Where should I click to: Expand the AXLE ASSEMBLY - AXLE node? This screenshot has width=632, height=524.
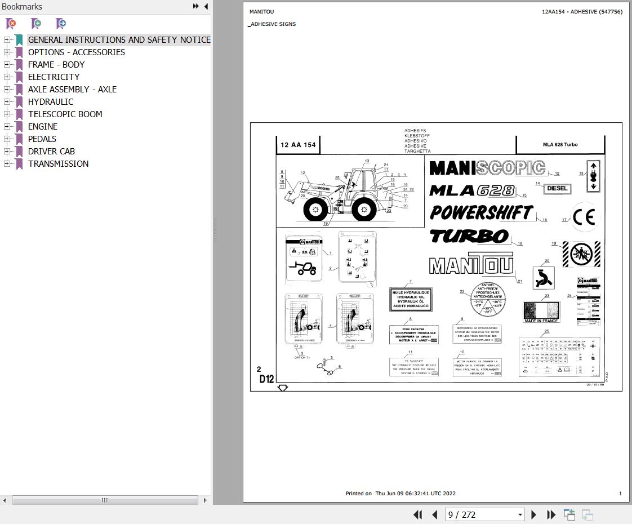click(6, 89)
